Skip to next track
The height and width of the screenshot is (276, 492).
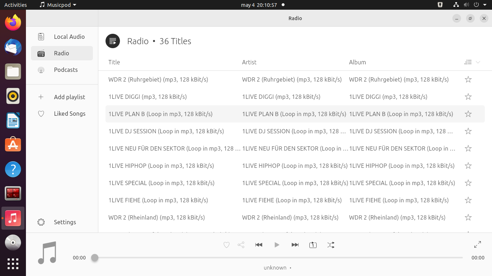pyautogui.click(x=295, y=245)
